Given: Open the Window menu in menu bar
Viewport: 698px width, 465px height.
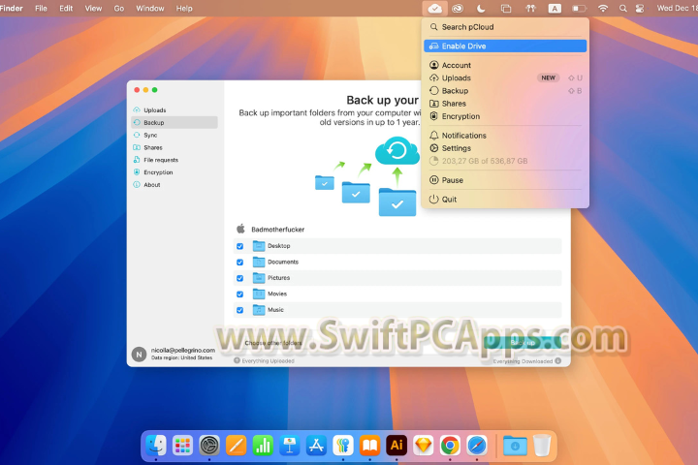Looking at the screenshot, I should [150, 9].
